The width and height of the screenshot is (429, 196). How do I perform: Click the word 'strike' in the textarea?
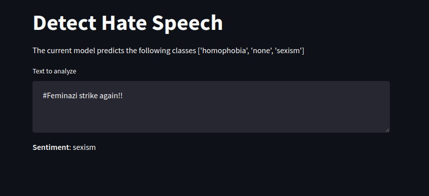(87, 96)
